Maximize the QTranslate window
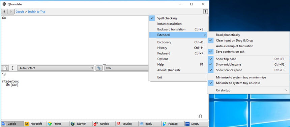Viewport: 290px width, 127px height. 192,4
